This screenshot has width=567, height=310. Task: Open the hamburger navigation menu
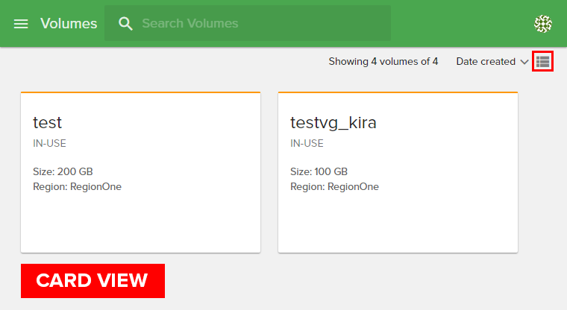[21, 24]
